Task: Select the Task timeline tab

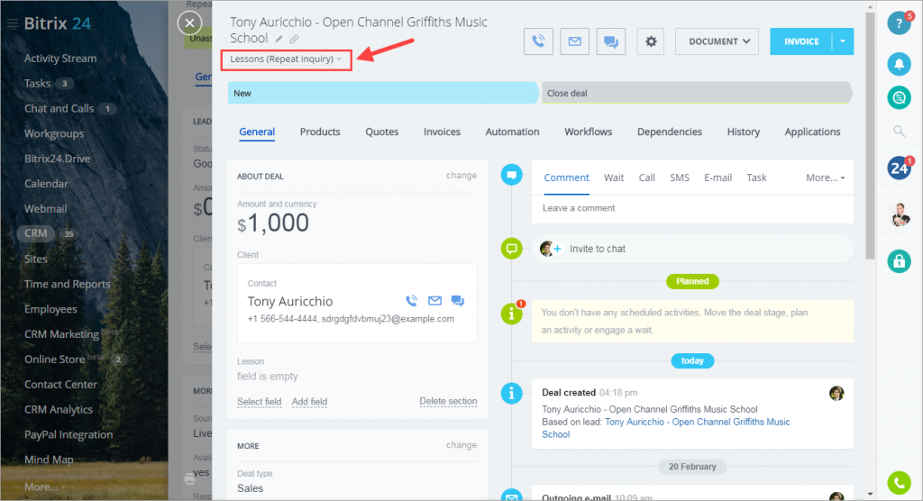Action: click(x=756, y=178)
